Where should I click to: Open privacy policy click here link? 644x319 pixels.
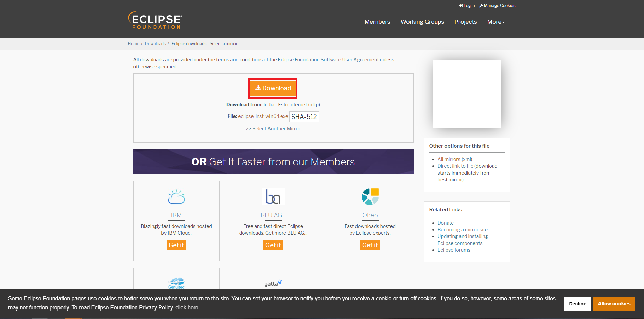[188, 308]
